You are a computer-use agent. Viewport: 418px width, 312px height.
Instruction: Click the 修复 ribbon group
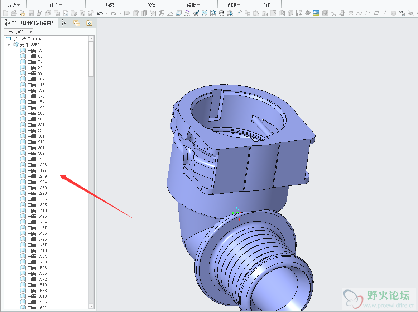(152, 5)
